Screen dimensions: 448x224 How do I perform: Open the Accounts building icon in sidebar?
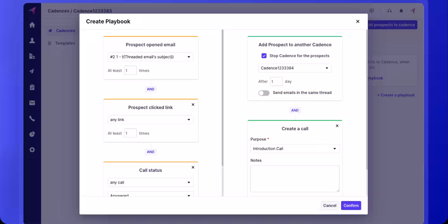point(32,56)
